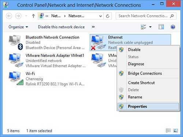Click 'VMware Virtual Ethernet Adapter ...' text

[56, 66]
